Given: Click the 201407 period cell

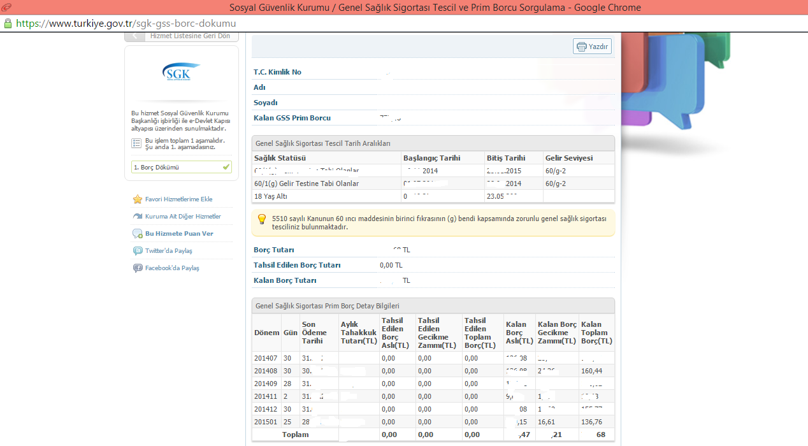Looking at the screenshot, I should click(266, 358).
